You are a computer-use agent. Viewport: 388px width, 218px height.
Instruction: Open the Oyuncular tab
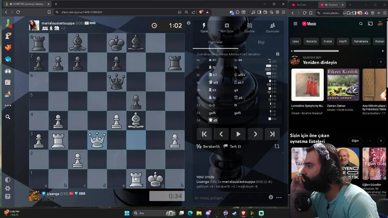[x=273, y=28]
